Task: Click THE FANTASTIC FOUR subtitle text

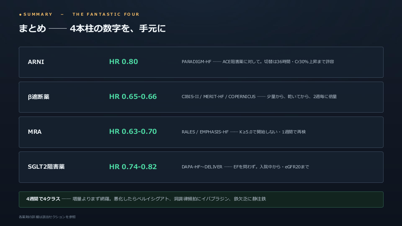Action: (x=106, y=15)
